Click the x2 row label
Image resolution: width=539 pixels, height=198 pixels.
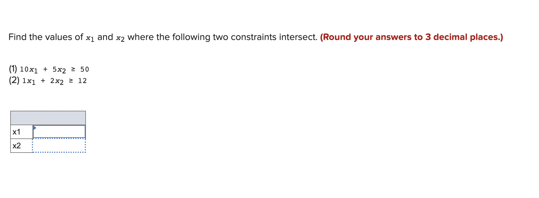[x=17, y=145]
